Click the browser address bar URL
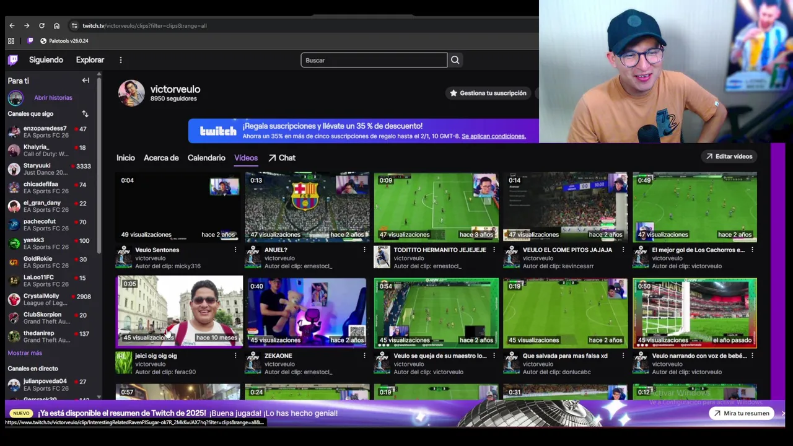The image size is (793, 446). tap(144, 25)
